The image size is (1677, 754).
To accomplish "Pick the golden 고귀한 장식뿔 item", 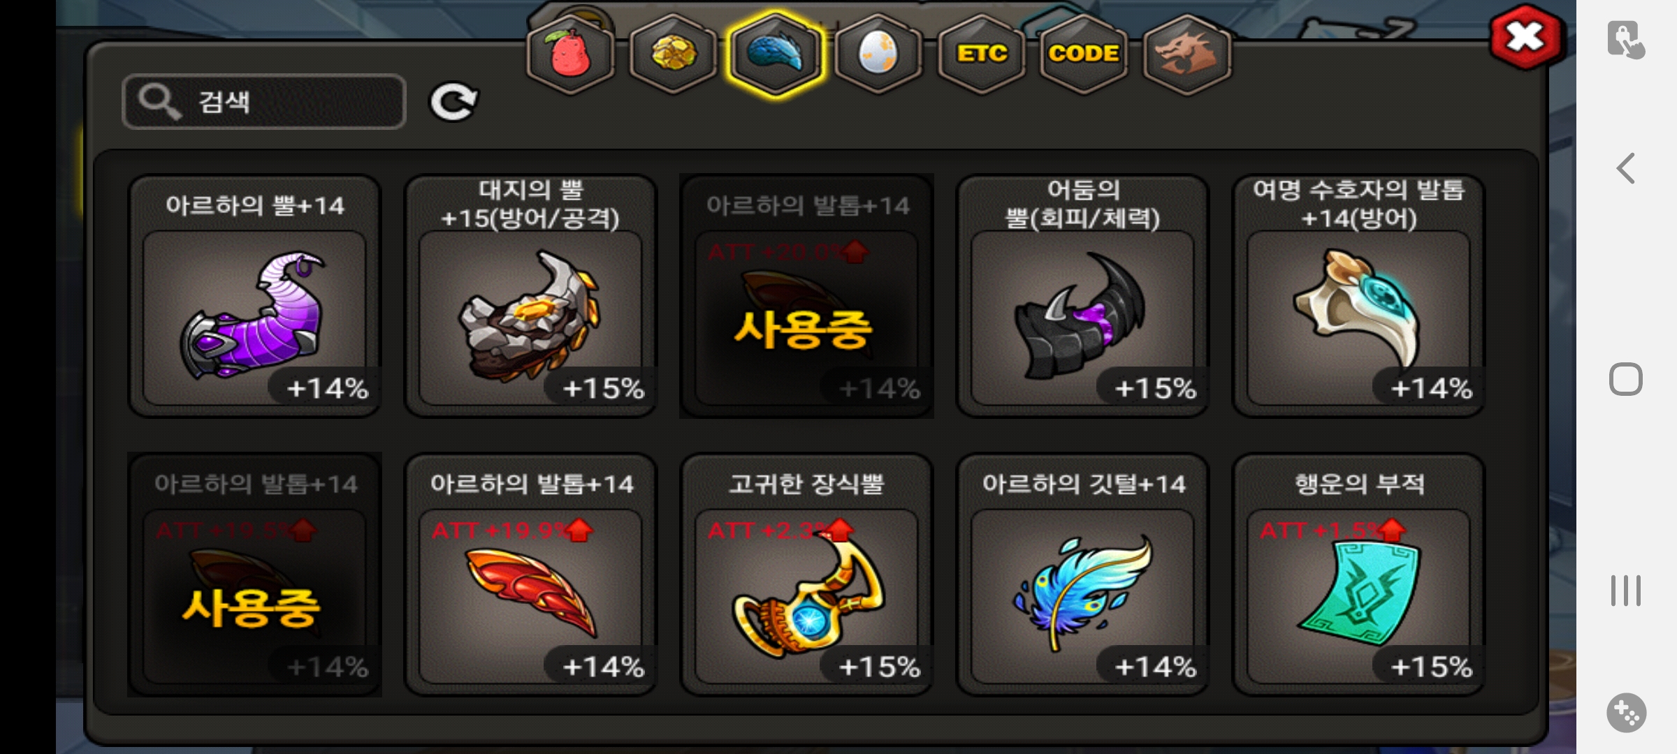I will pos(807,575).
